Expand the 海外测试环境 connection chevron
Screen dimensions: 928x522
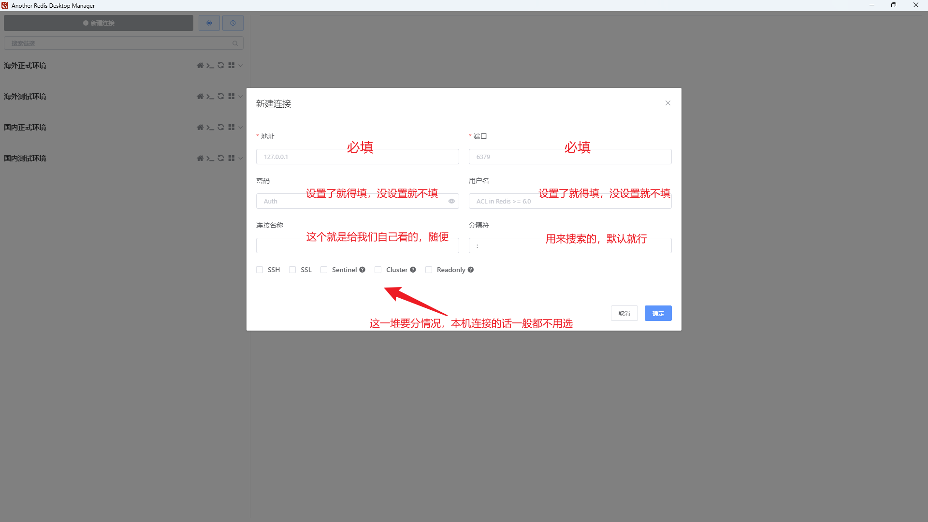click(241, 96)
